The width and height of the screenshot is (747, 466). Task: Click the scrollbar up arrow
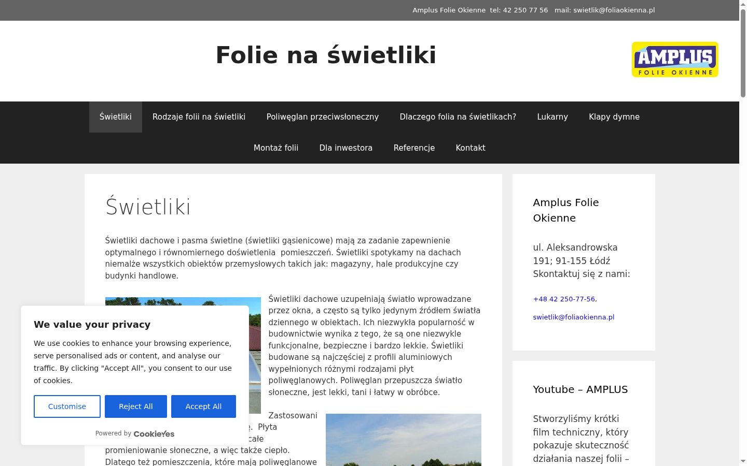(x=743, y=4)
